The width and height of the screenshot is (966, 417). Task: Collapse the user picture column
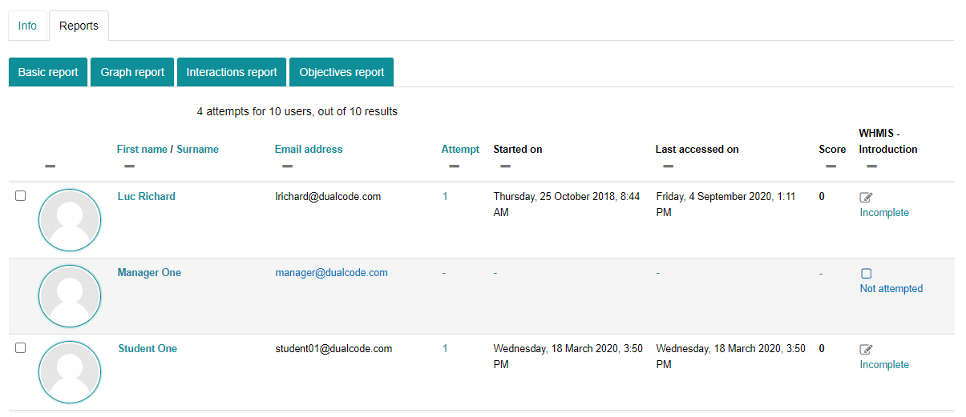click(x=50, y=166)
